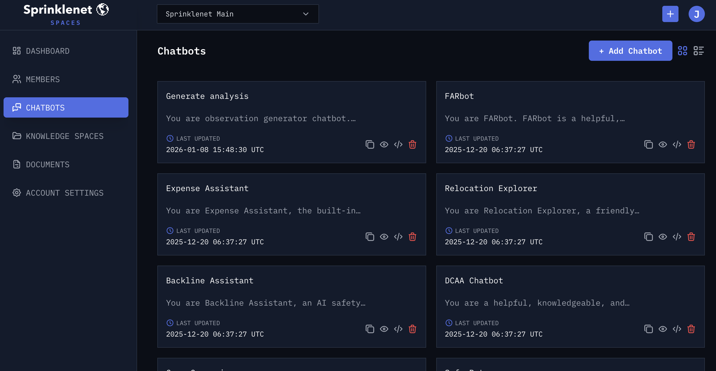
Task: Switch to list view layout
Action: click(x=699, y=51)
